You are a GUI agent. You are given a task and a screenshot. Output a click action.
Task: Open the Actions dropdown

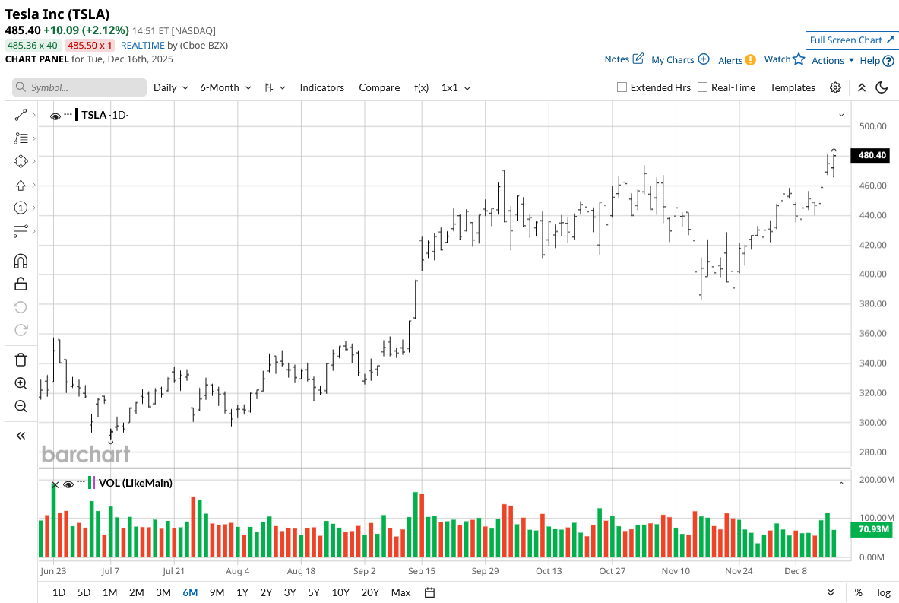click(832, 60)
